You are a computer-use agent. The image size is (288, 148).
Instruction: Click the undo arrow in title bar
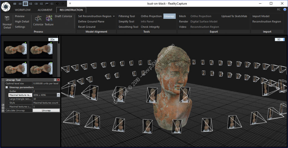pyautogui.click(x=58, y=4)
